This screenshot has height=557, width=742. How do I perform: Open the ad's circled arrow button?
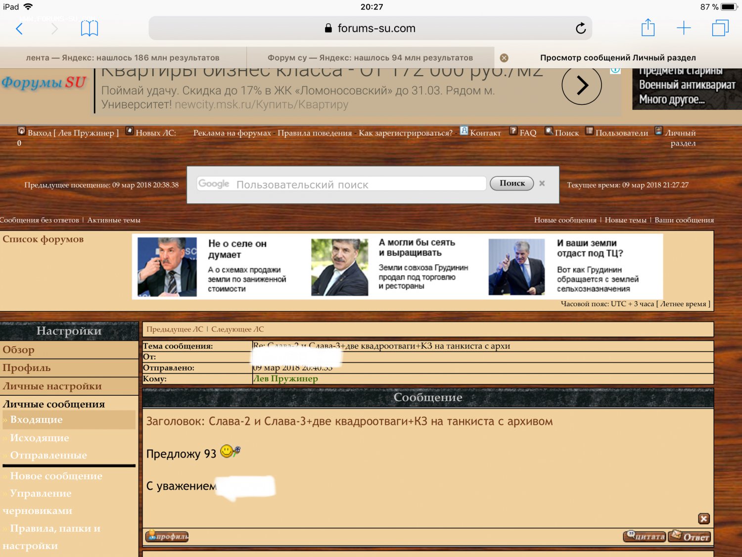[582, 86]
